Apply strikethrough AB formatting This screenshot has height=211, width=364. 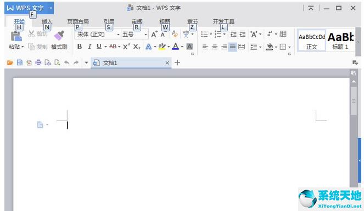pos(113,47)
